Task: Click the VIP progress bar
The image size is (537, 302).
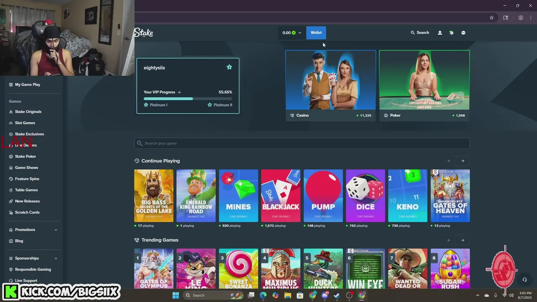Action: [x=188, y=99]
